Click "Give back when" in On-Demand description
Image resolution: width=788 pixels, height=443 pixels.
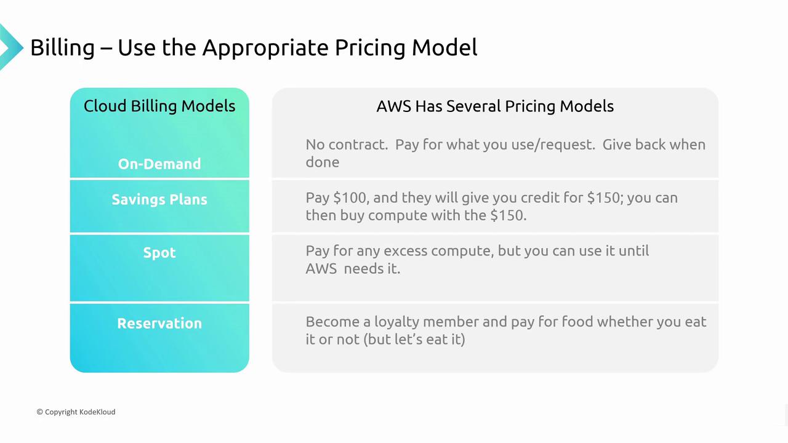(x=654, y=145)
